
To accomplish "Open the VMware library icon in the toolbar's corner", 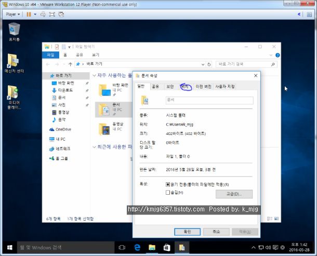I will (x=309, y=15).
